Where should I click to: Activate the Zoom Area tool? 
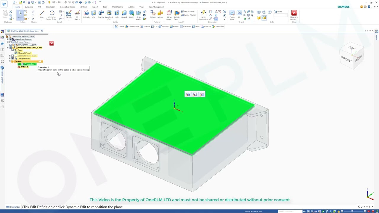(232, 15)
